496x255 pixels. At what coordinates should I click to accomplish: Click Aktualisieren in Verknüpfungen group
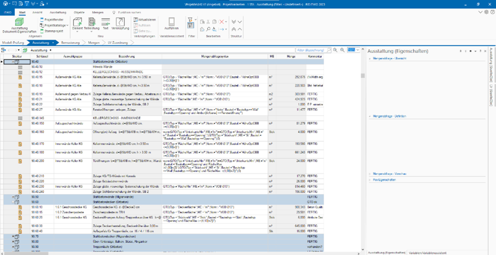click(145, 19)
